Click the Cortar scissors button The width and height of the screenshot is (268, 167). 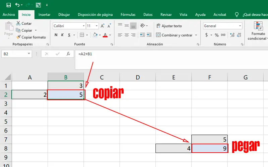(24, 23)
